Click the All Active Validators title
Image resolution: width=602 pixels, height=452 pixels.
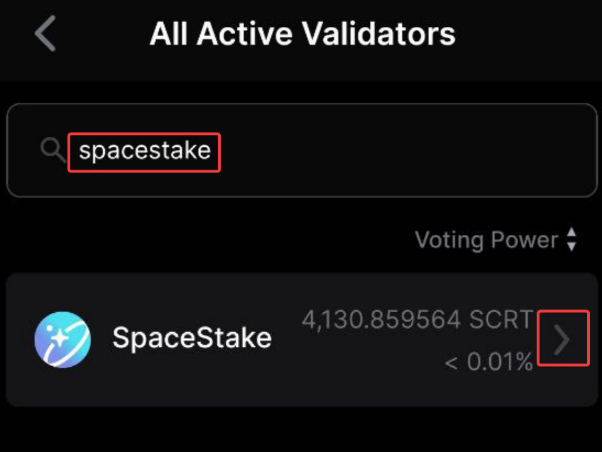(x=302, y=33)
